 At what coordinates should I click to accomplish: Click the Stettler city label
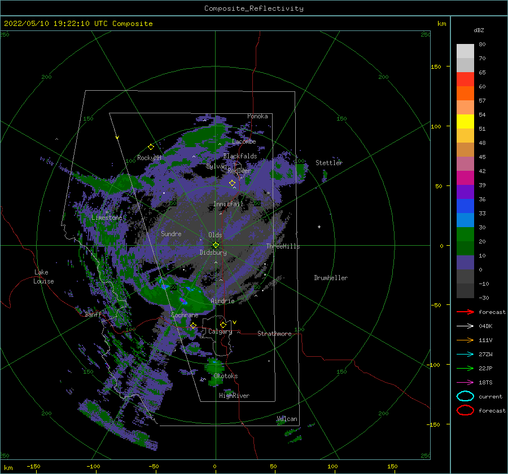pyautogui.click(x=329, y=163)
